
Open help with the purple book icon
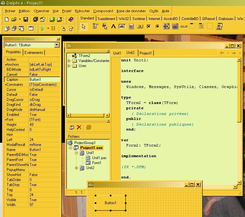(71, 19)
